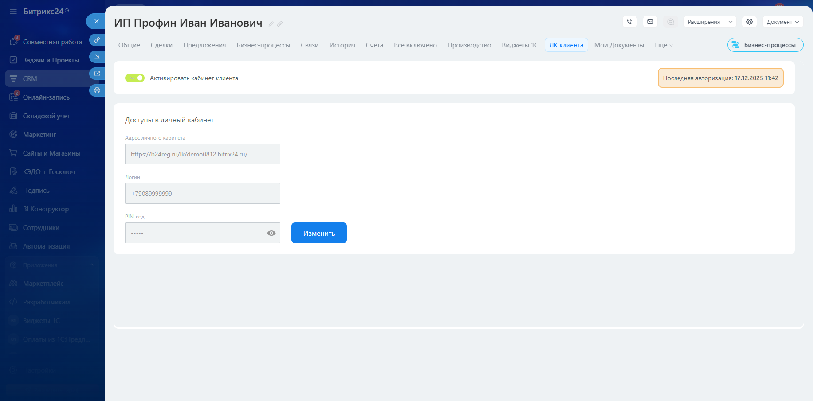The height and width of the screenshot is (401, 813).
Task: Open settings via the gear icon
Action: pos(749,22)
